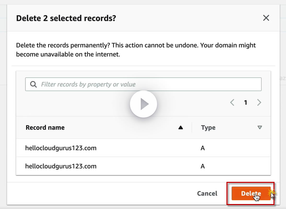Screen dimensions: 286x209
Task: Select the second hellocloudgurus123.com record row
Action: point(61,166)
